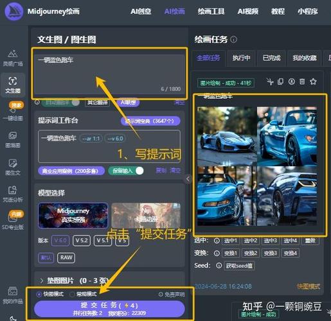Click the AI联想 button

pos(128,103)
